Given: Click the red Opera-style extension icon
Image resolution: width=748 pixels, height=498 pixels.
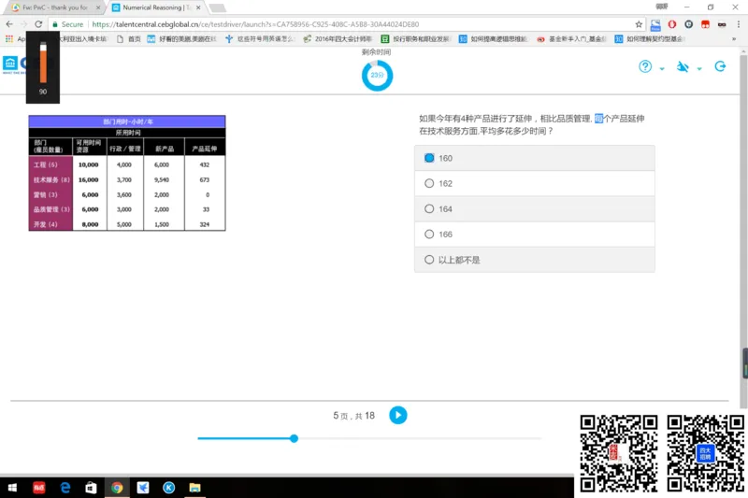Looking at the screenshot, I should pos(672,24).
